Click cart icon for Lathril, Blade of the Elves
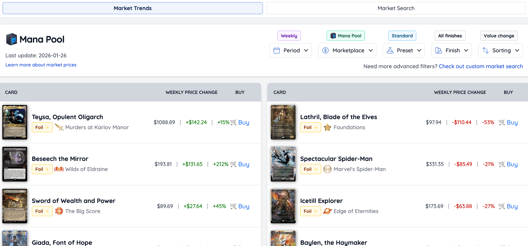Image resolution: width=528 pixels, height=246 pixels. [x=502, y=122]
